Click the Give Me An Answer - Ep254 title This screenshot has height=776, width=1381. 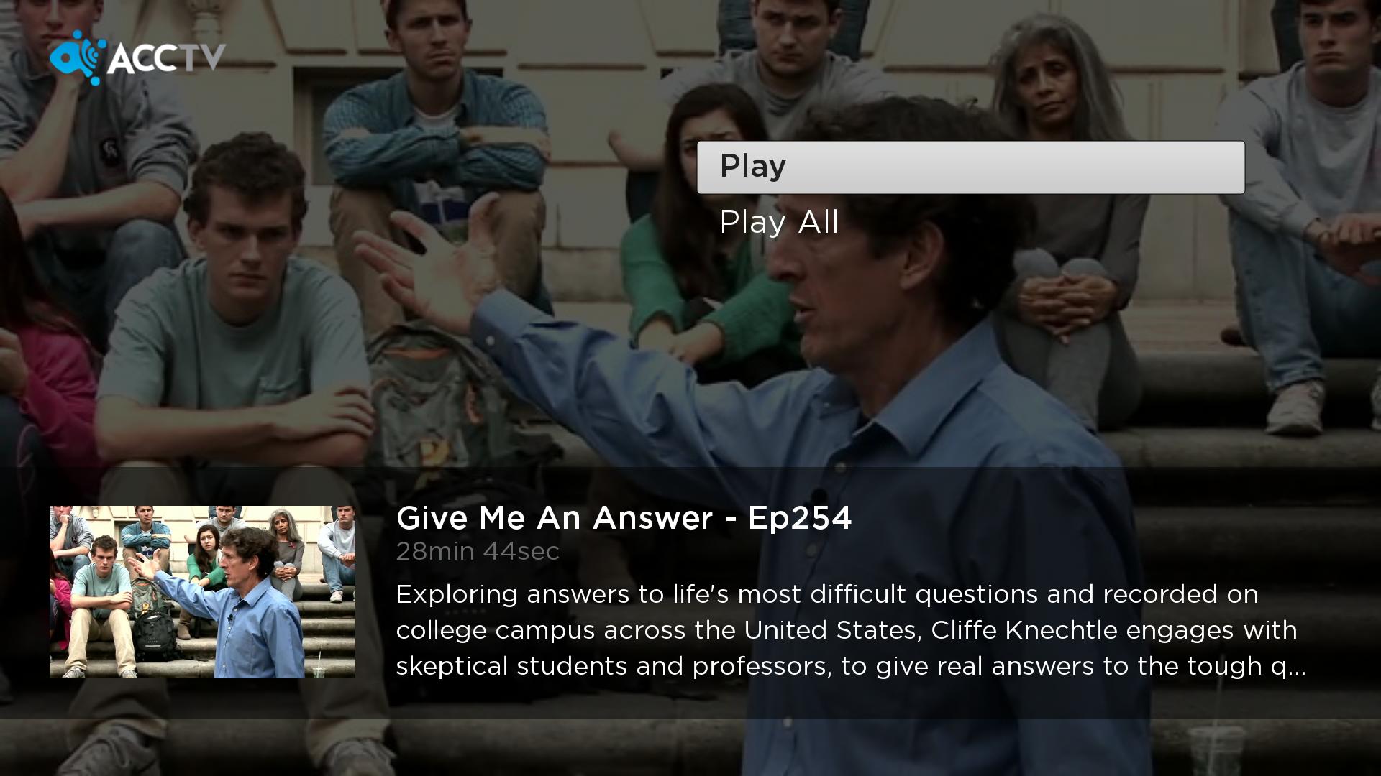point(624,518)
